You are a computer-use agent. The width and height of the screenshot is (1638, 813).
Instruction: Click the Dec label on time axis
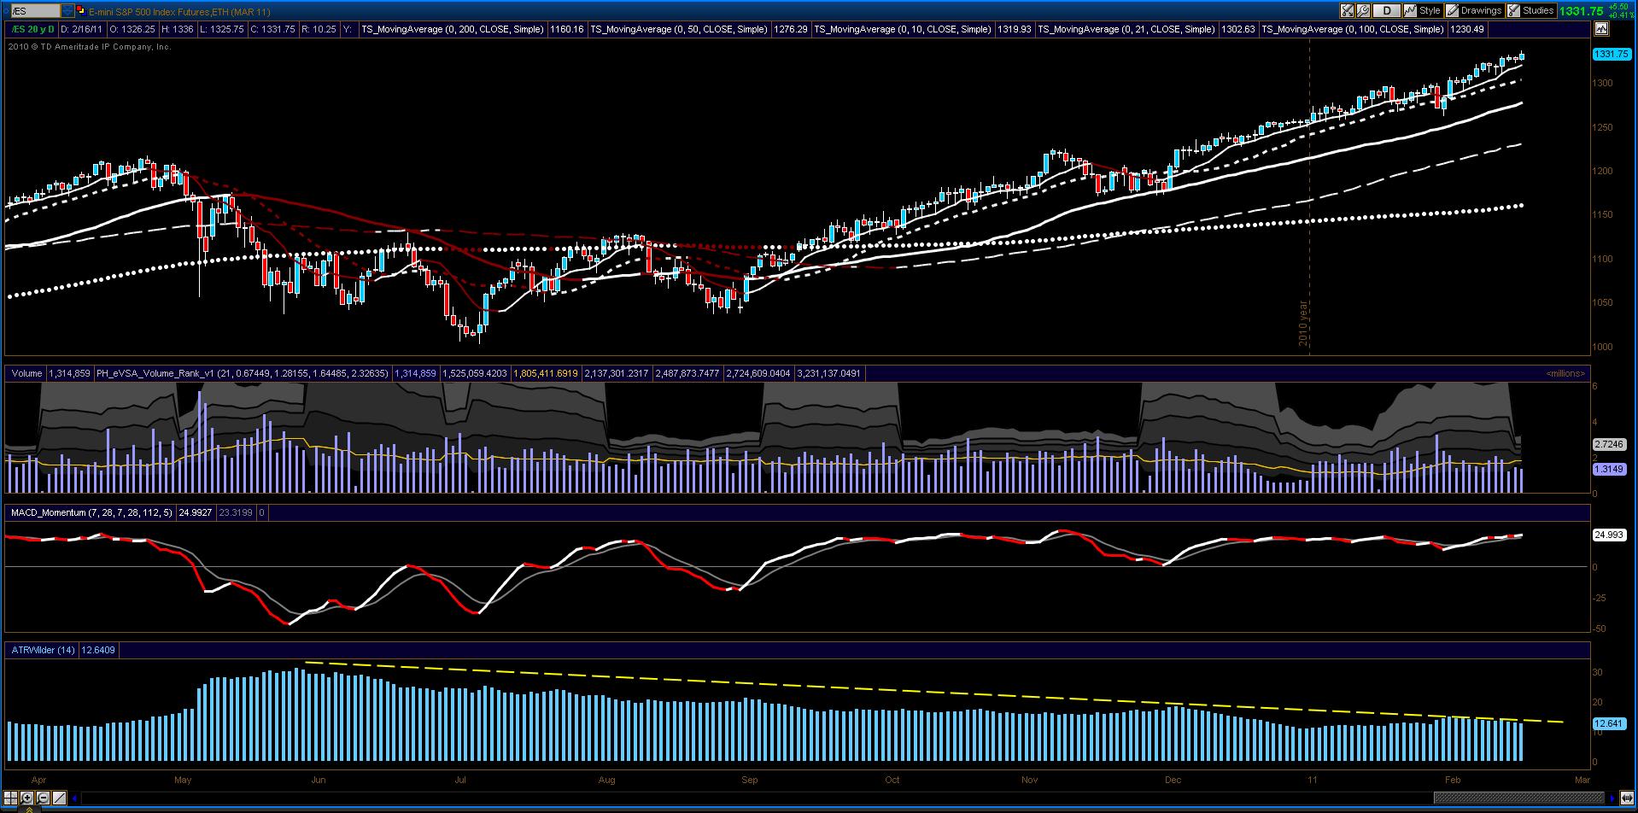pos(1173,780)
